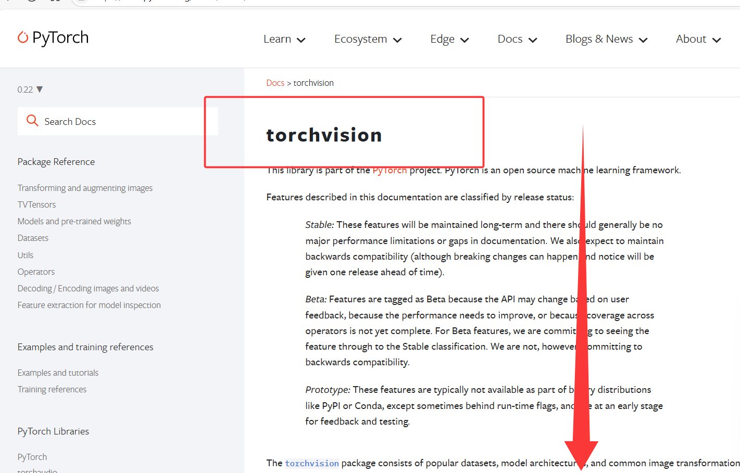The width and height of the screenshot is (740, 473).
Task: Open the Datasets reference page
Action: tap(33, 238)
